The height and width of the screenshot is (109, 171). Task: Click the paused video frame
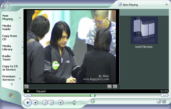click(71, 47)
